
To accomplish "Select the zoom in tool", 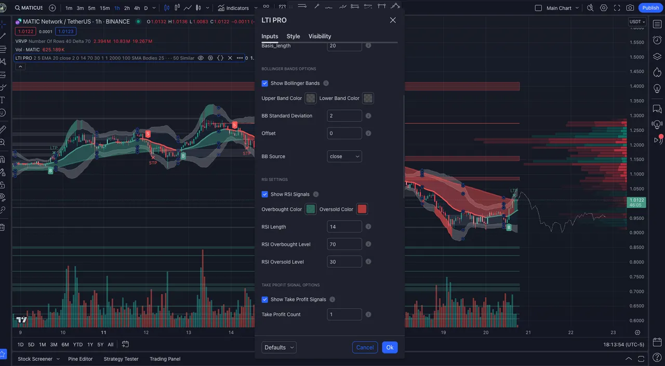I will [x=3, y=142].
